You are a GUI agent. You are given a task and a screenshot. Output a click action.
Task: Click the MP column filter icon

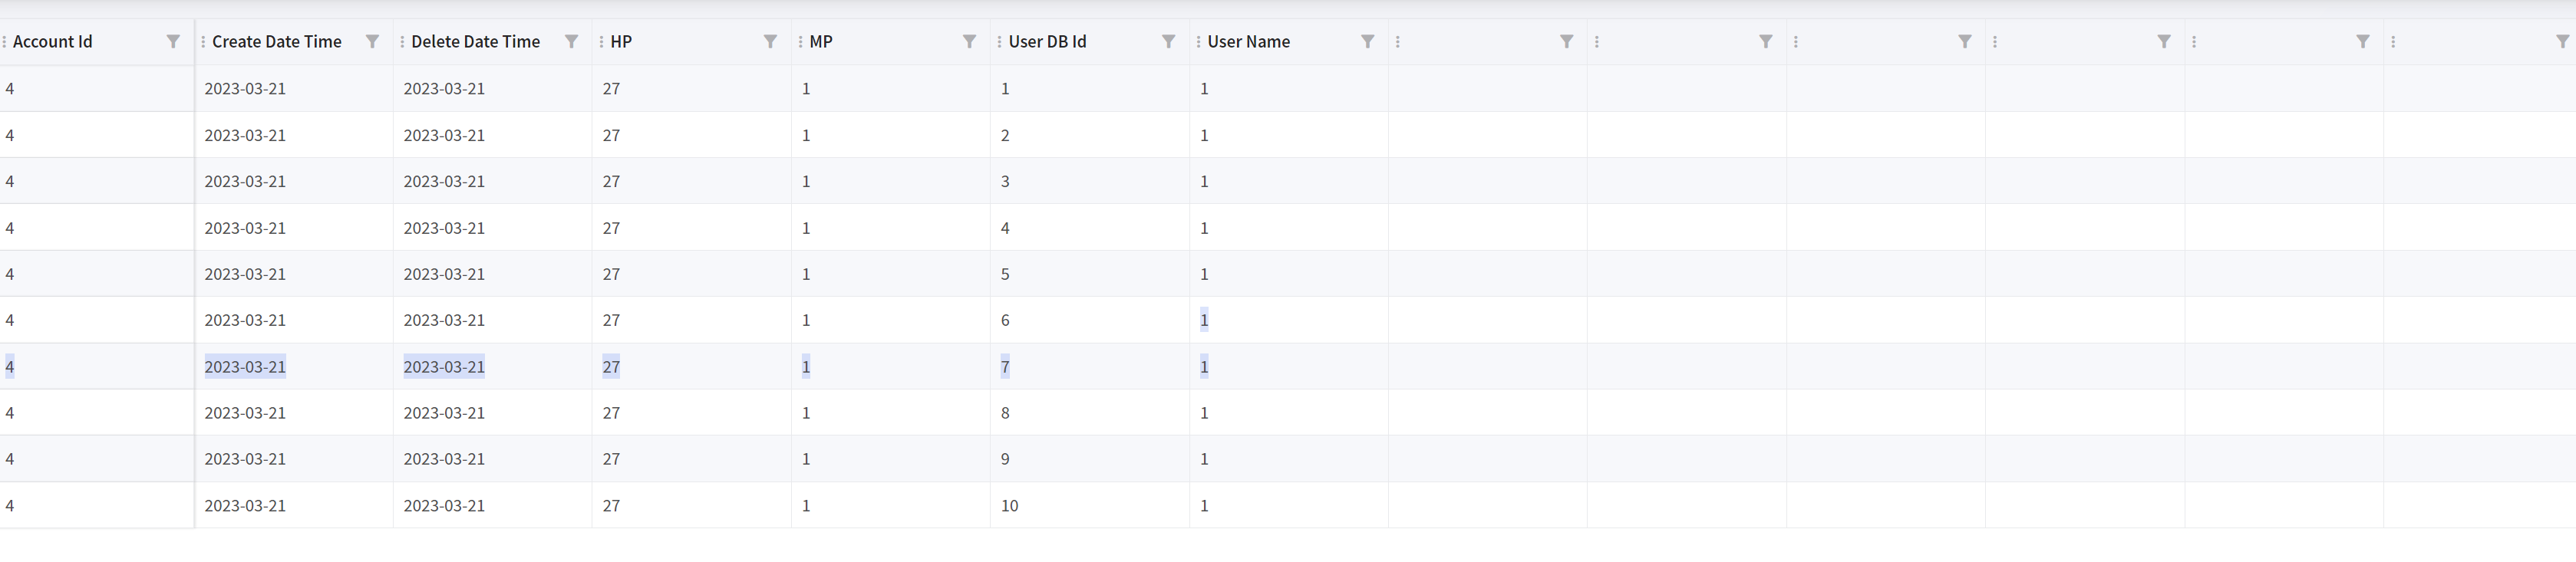click(x=969, y=42)
